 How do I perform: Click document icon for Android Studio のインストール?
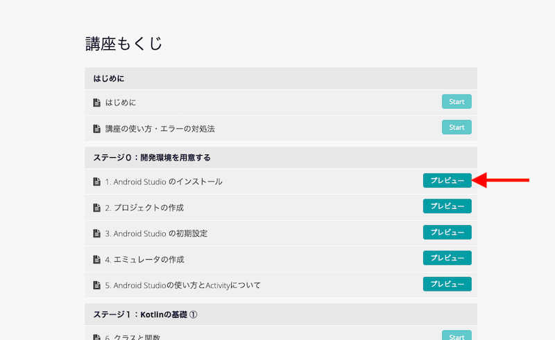pos(96,181)
